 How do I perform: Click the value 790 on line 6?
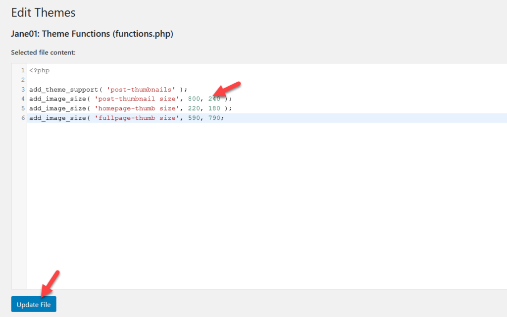pyautogui.click(x=214, y=118)
